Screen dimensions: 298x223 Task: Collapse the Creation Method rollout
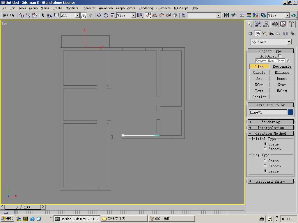pyautogui.click(x=270, y=133)
